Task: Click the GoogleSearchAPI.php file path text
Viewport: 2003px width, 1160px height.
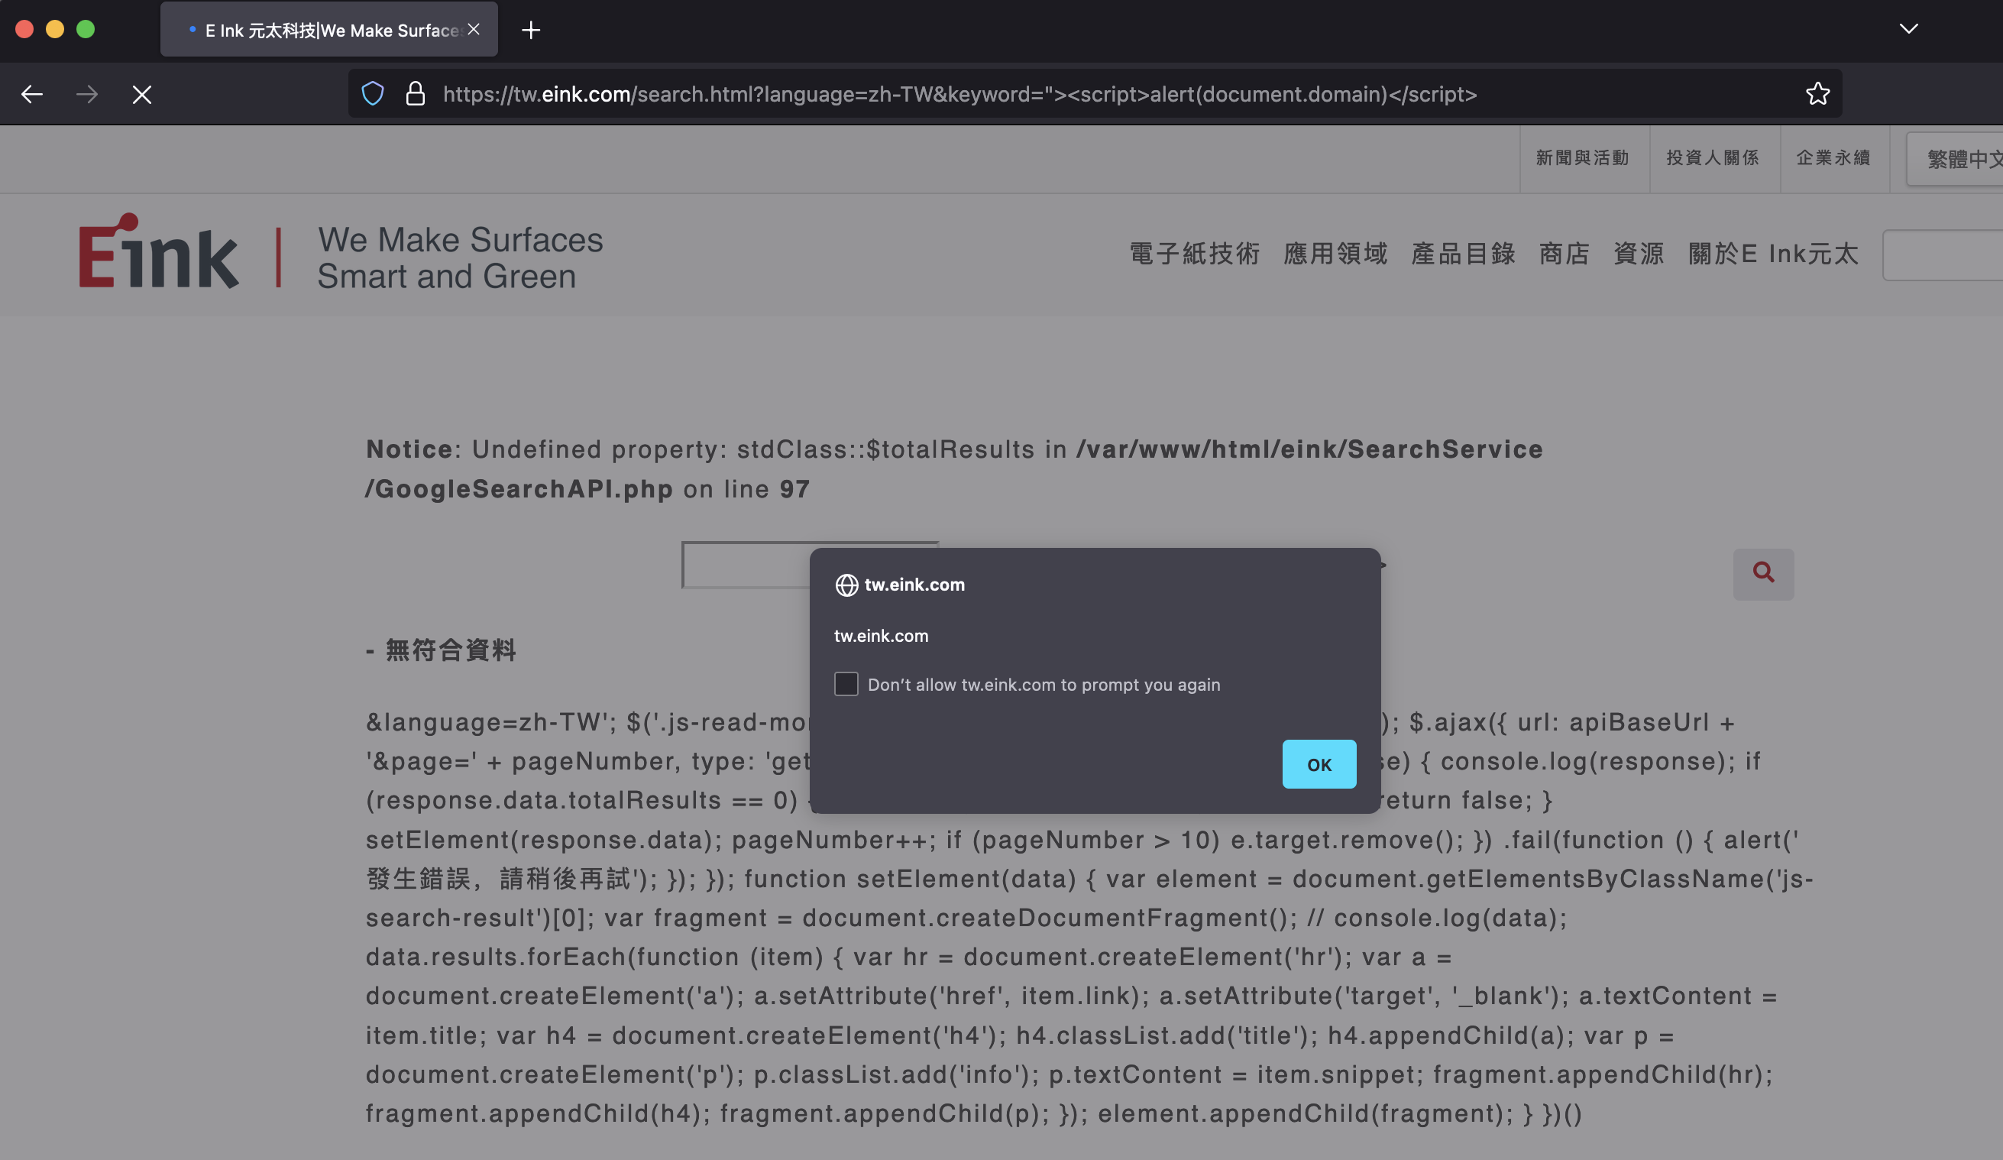Action: [x=519, y=489]
